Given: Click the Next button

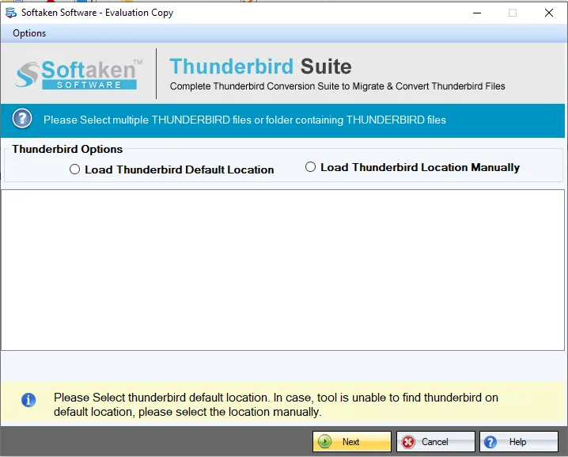Looking at the screenshot, I should (352, 441).
